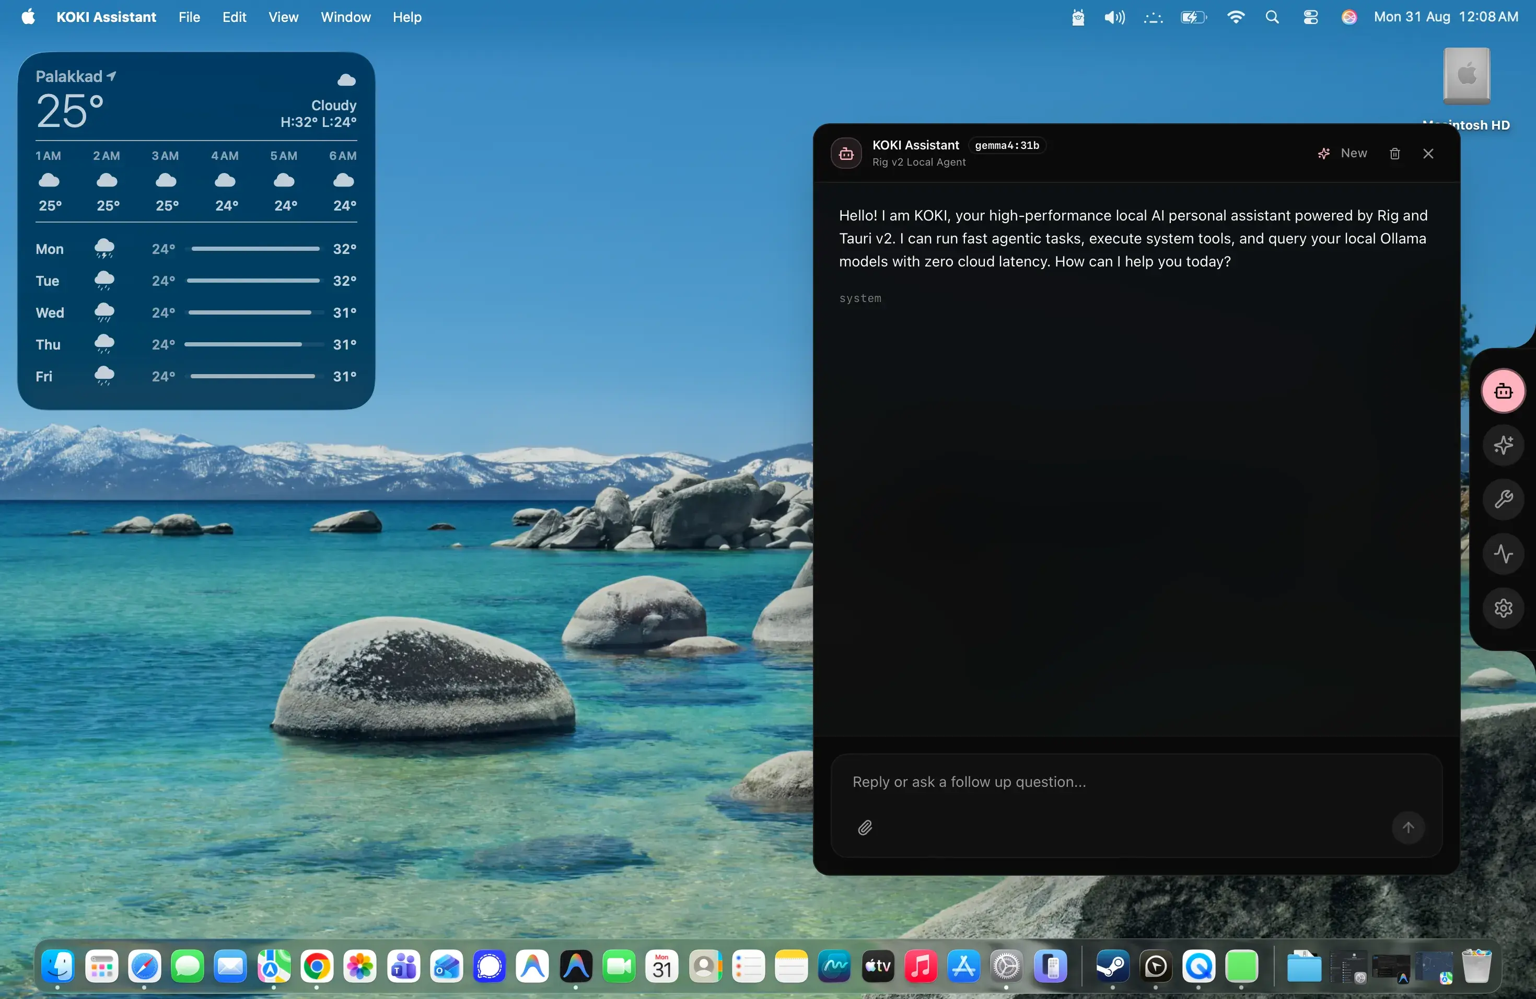Open the File menu

pos(189,17)
